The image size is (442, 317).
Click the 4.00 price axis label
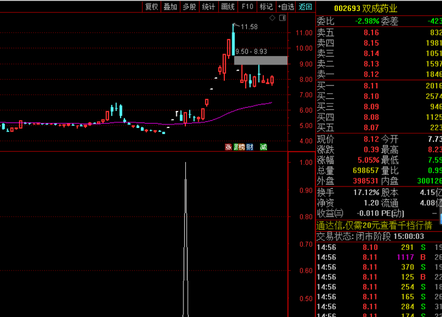(305, 141)
